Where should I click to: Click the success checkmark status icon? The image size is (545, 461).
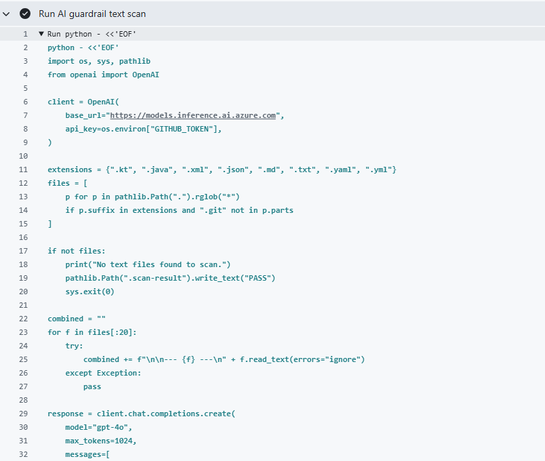[25, 14]
